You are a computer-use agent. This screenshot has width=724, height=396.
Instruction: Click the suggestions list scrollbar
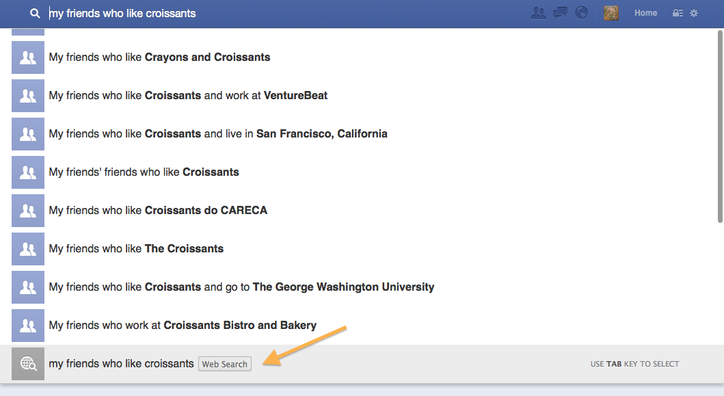tap(720, 127)
